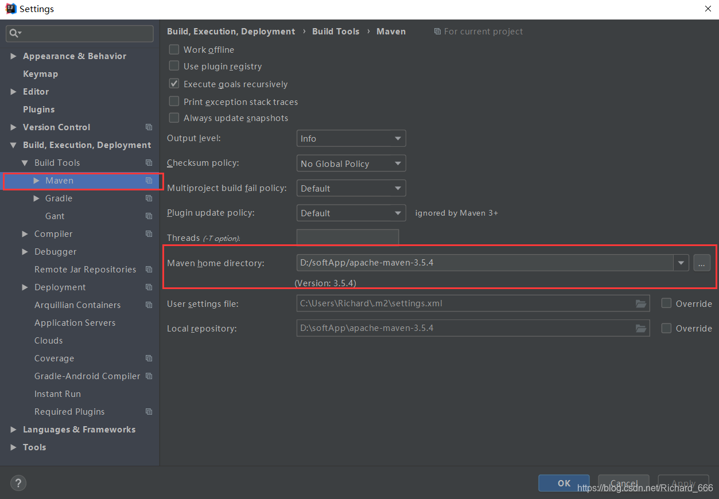Open Multiproject build fail policy dropdown

(351, 188)
